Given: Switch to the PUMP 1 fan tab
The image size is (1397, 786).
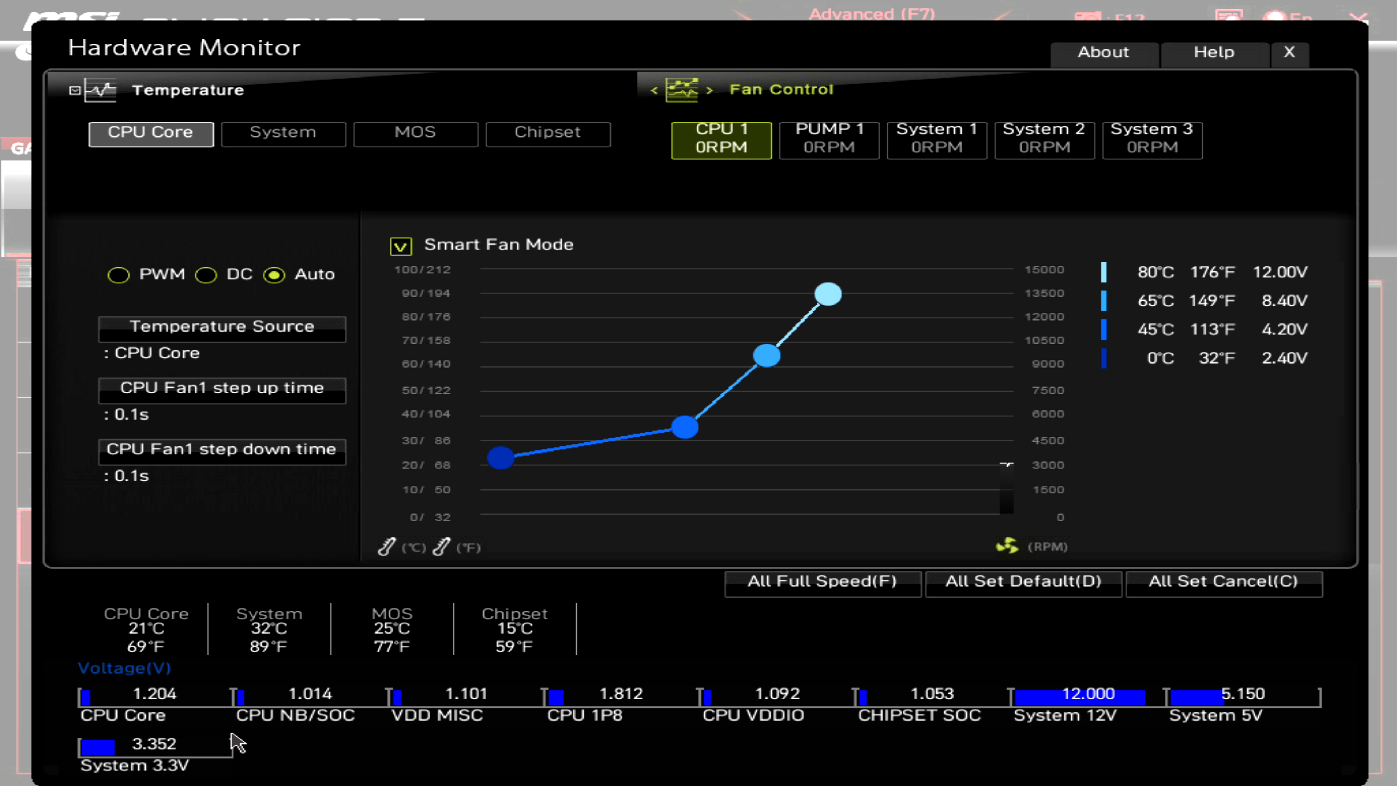Looking at the screenshot, I should pyautogui.click(x=829, y=139).
